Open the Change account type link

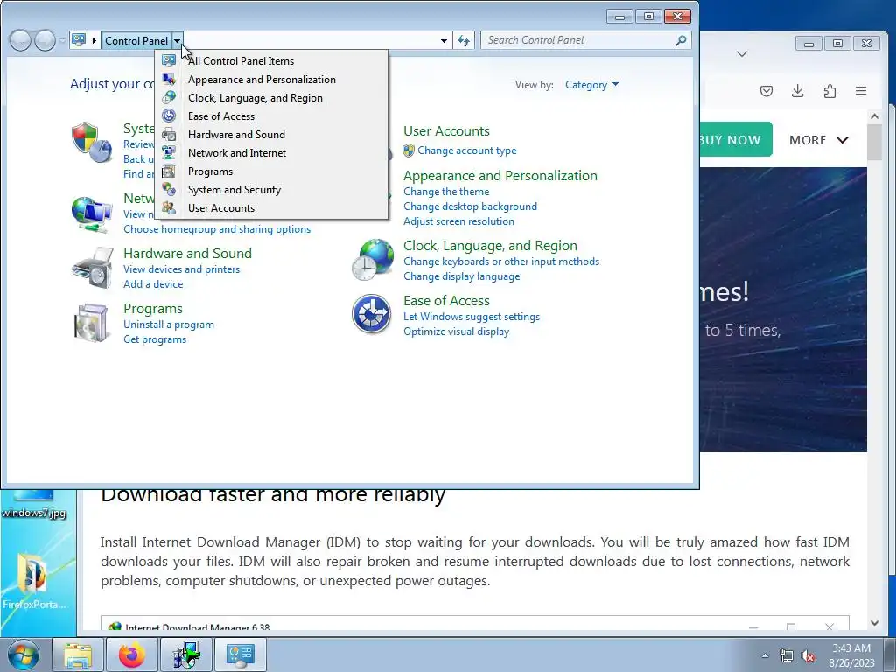click(x=467, y=150)
